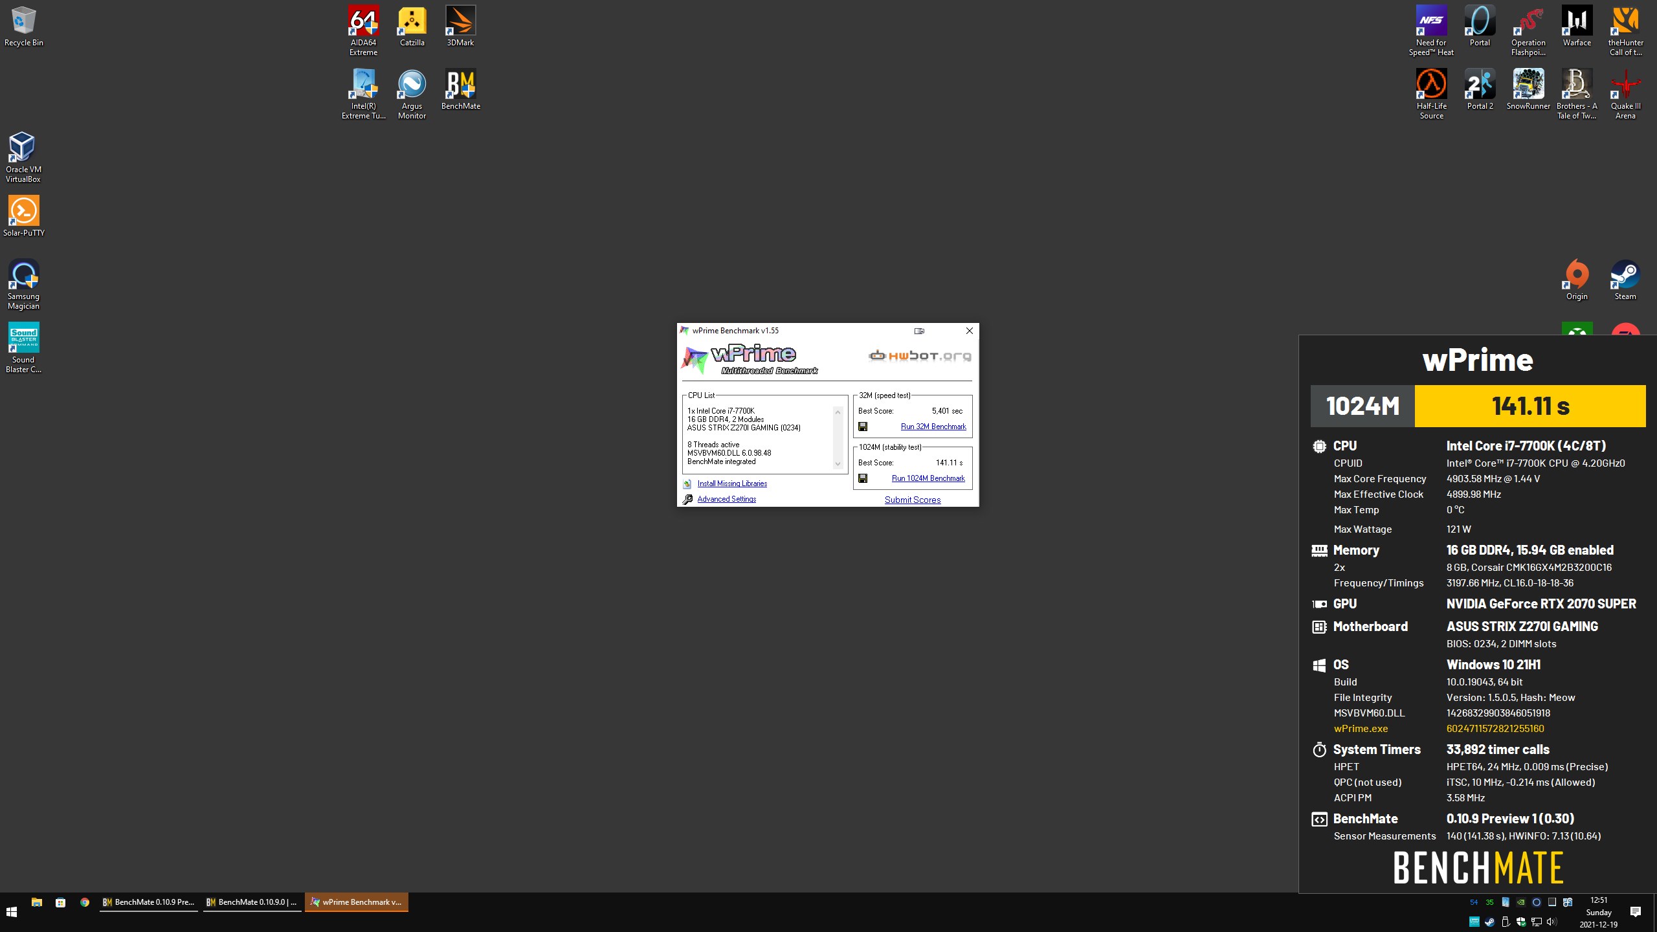Viewport: 1657px width, 932px height.
Task: Launch the BenchMate desktop shortcut
Action: (x=460, y=89)
